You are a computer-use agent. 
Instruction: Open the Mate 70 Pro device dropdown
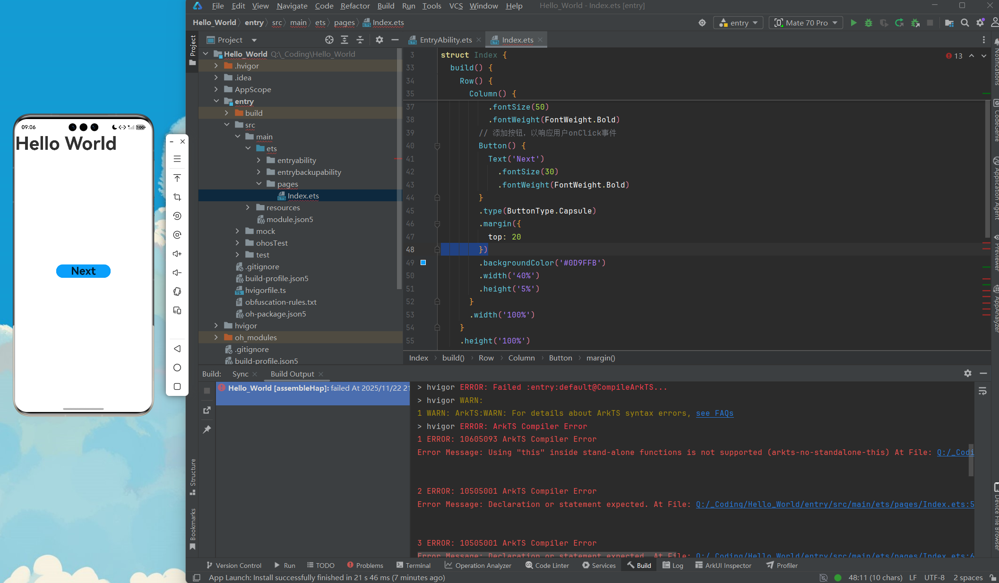(806, 23)
